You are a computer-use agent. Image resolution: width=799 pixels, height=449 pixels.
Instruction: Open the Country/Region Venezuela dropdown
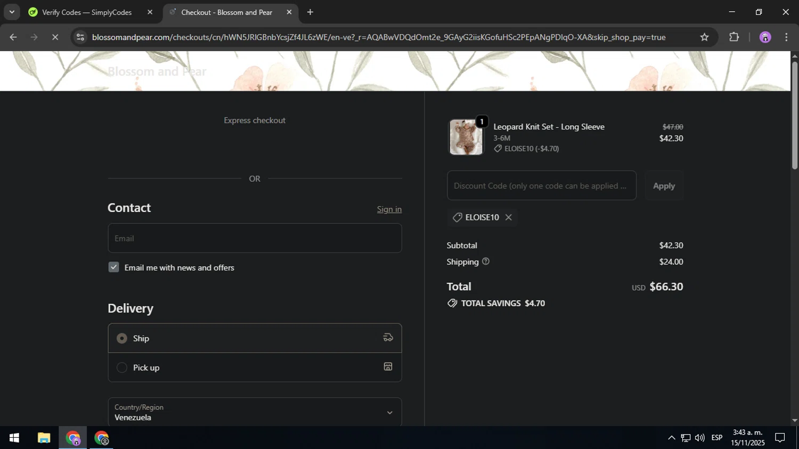click(255, 412)
